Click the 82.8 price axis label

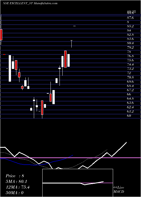[x=130, y=35]
